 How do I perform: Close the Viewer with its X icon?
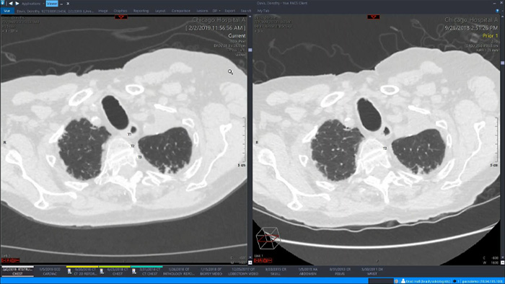click(68, 4)
